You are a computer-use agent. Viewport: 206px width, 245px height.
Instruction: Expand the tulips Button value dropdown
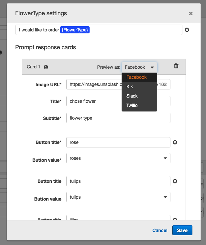click(118, 197)
